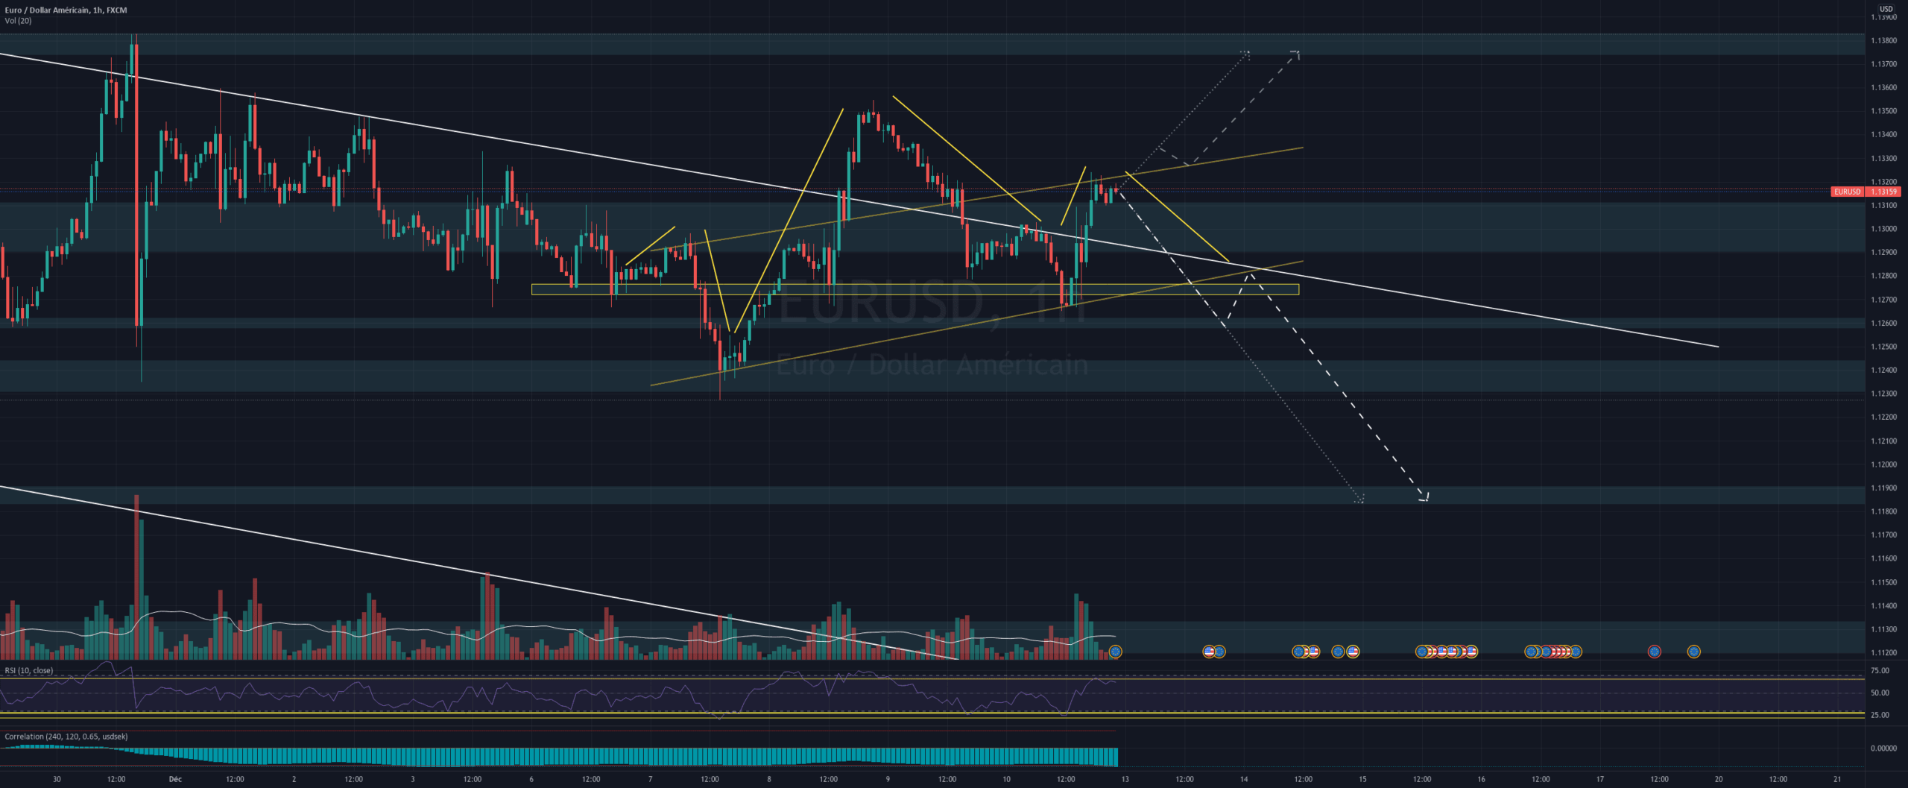Select the Vol (20) indicator legend

coord(18,21)
